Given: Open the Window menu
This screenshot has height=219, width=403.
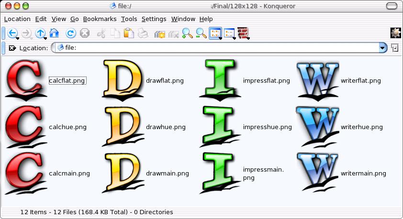Looking at the screenshot, I should 183,19.
